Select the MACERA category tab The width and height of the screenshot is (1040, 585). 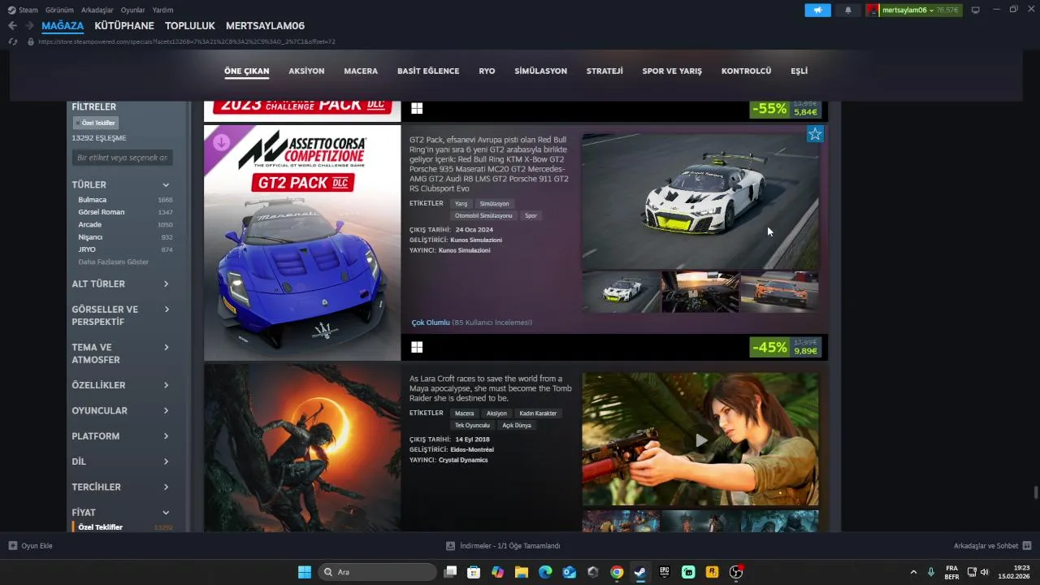[x=361, y=71]
